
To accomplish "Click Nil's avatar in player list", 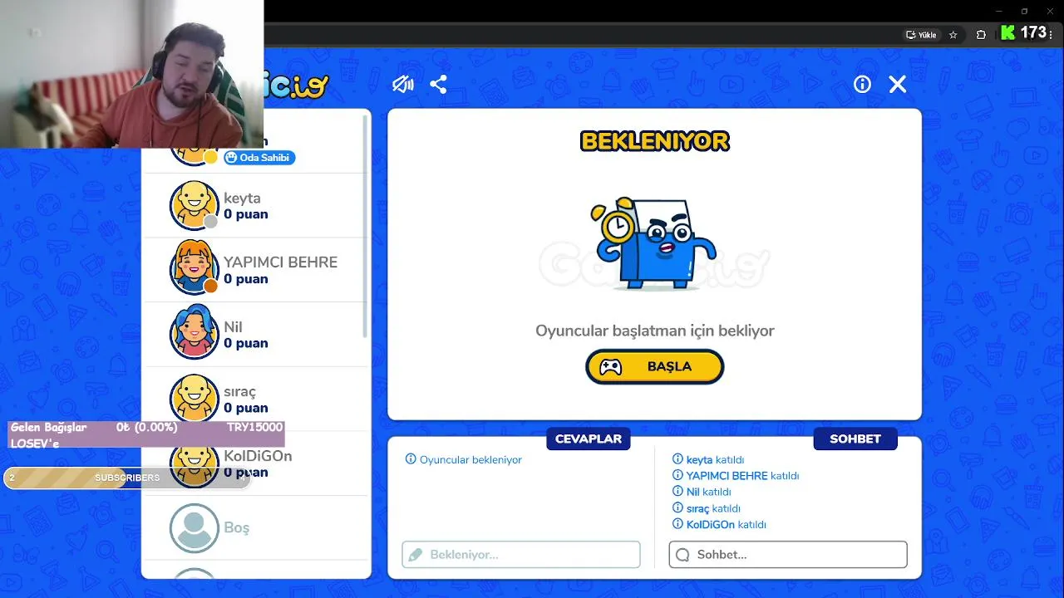I will click(x=195, y=332).
